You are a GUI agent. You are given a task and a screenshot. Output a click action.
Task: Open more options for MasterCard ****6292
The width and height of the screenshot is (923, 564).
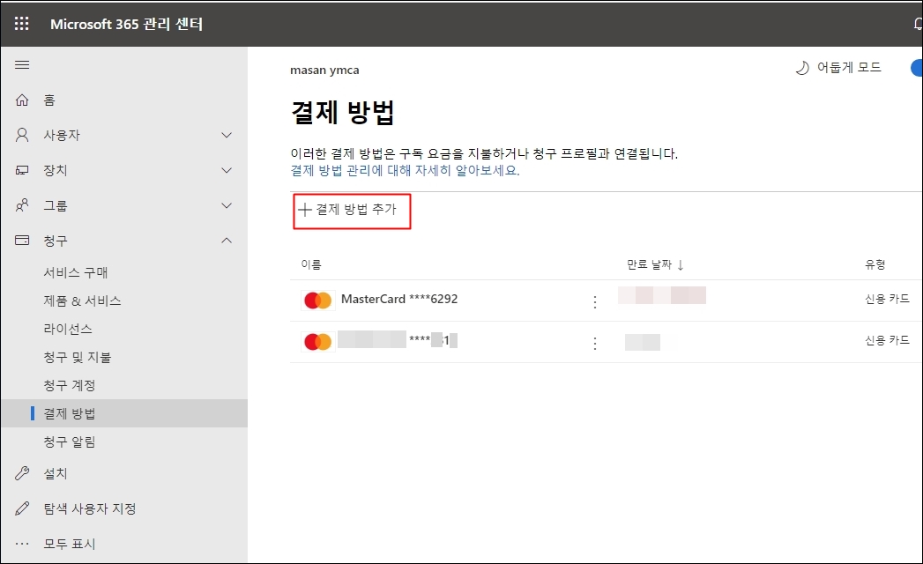tap(595, 302)
